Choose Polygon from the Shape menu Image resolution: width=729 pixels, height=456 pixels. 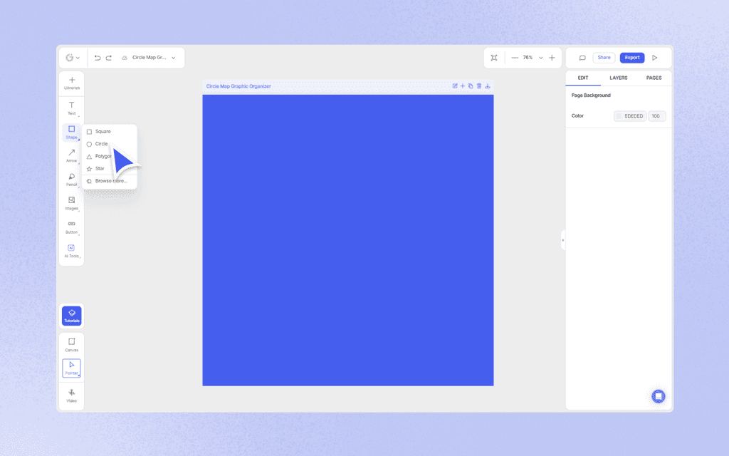tap(102, 156)
